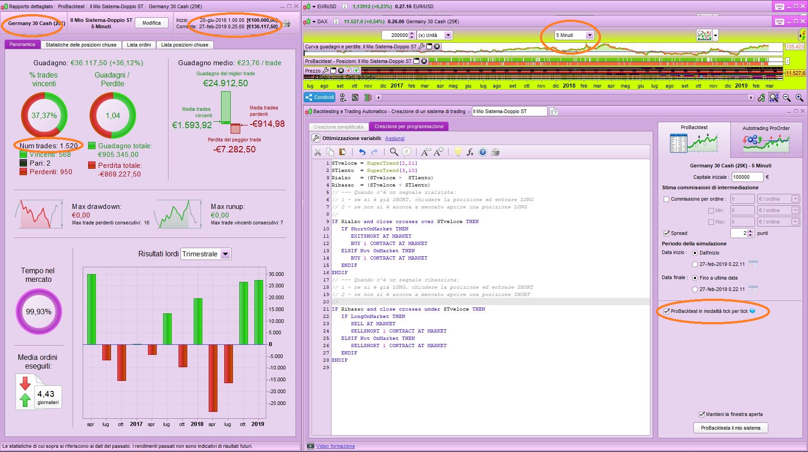The width and height of the screenshot is (808, 452).
Task: Select specific end date radio button
Action: point(695,289)
